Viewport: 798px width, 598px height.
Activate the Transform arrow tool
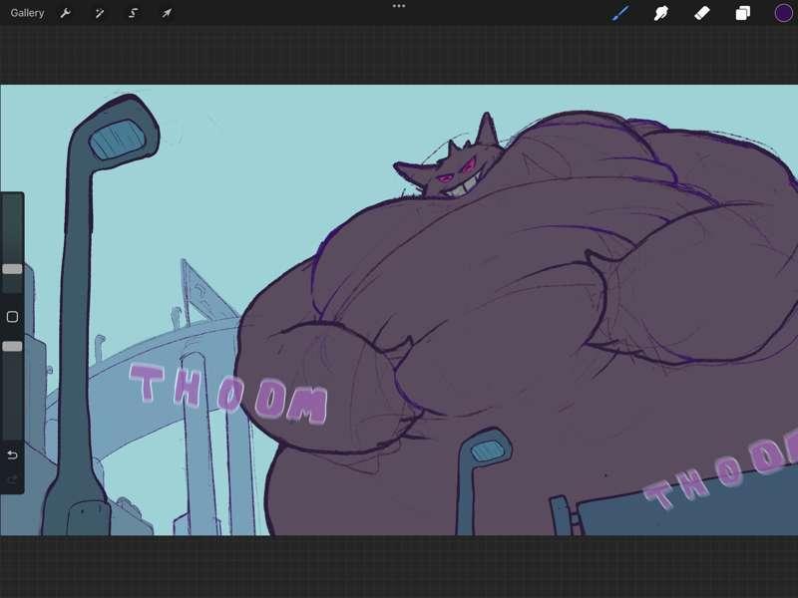167,13
